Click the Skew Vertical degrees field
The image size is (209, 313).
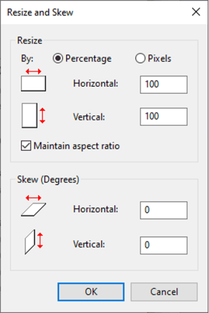click(164, 245)
